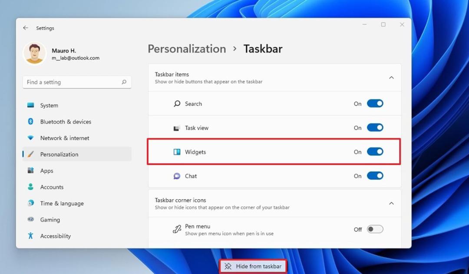Click the back arrow in Settings
Screen dimensions: 469x274
26,28
